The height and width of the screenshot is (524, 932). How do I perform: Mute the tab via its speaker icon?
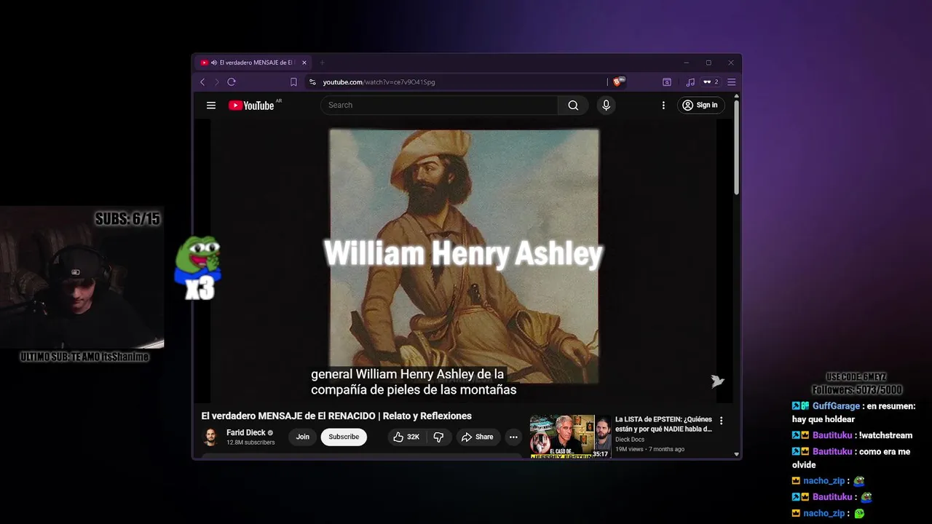214,63
